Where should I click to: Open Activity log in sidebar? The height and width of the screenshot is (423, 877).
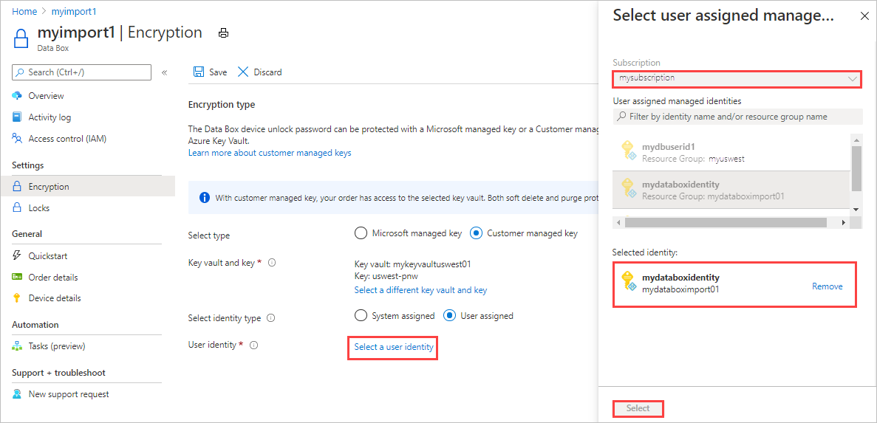pyautogui.click(x=50, y=117)
